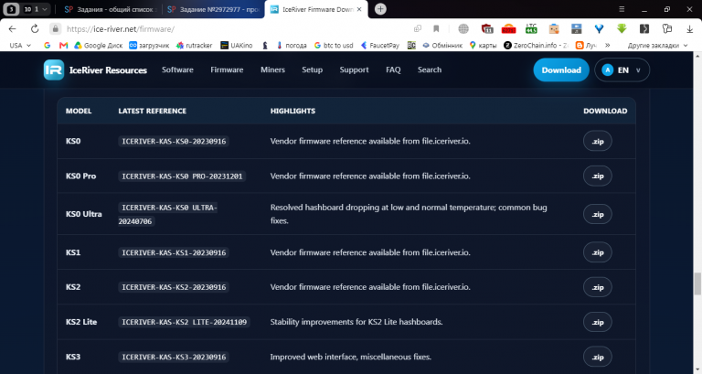Select the ICERIVER-KAS-KS2 LITE-20241109 reference text
Viewport: 702px width, 374px height.
[x=184, y=322]
